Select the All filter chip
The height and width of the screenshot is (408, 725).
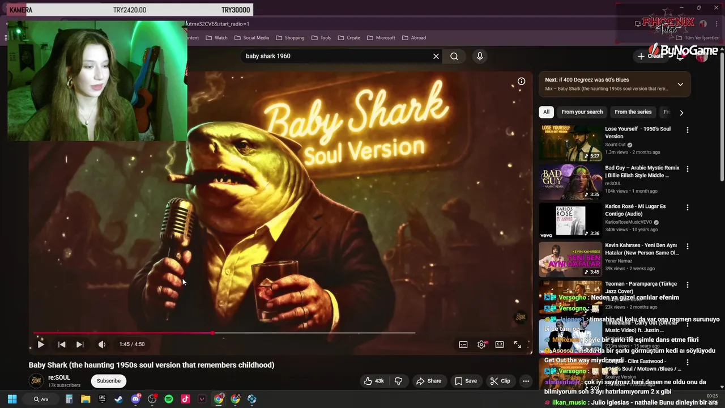click(x=546, y=112)
